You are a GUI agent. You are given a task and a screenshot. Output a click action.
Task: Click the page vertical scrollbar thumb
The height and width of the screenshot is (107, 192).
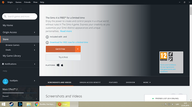click(x=191, y=11)
